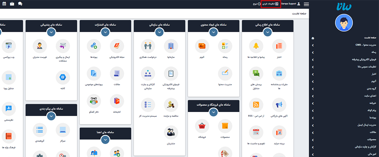Open the آلبوم (Album) picture icon
The image size is (379, 157).
pyautogui.click(x=202, y=46)
